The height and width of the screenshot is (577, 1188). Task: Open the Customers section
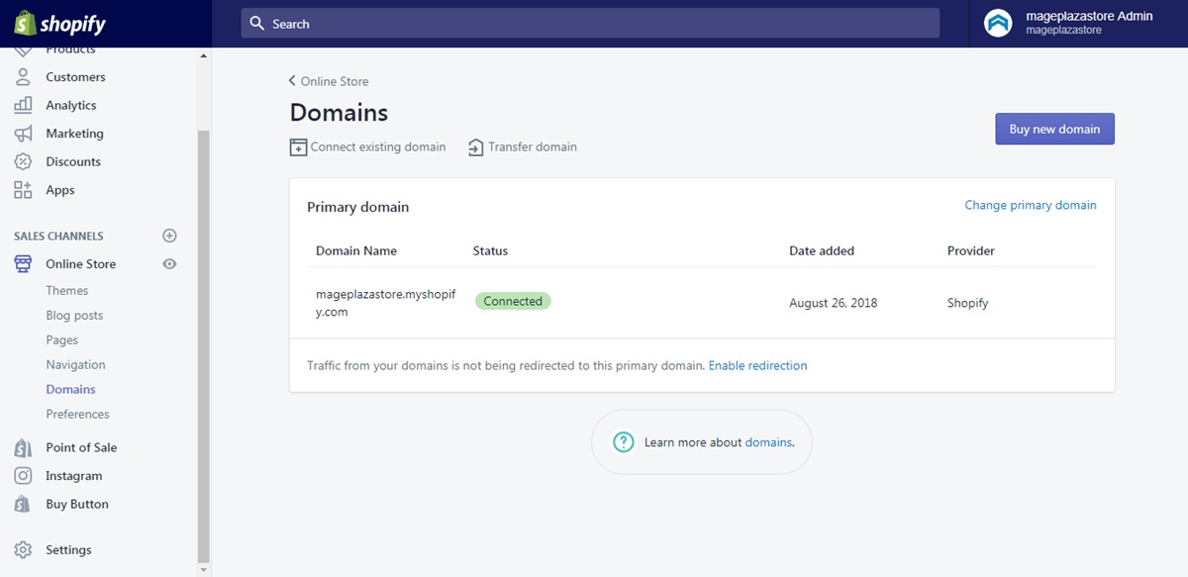[75, 77]
